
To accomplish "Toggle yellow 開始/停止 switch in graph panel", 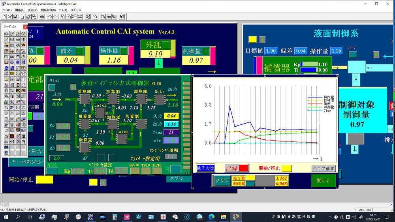I will (x=287, y=168).
